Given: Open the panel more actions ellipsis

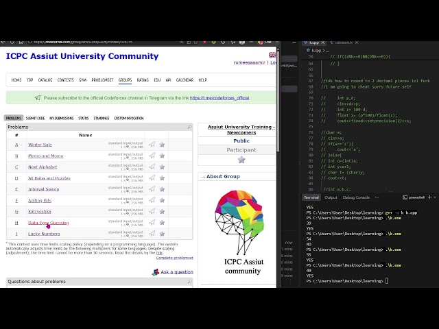Looking at the screenshot, I should [x=377, y=197].
